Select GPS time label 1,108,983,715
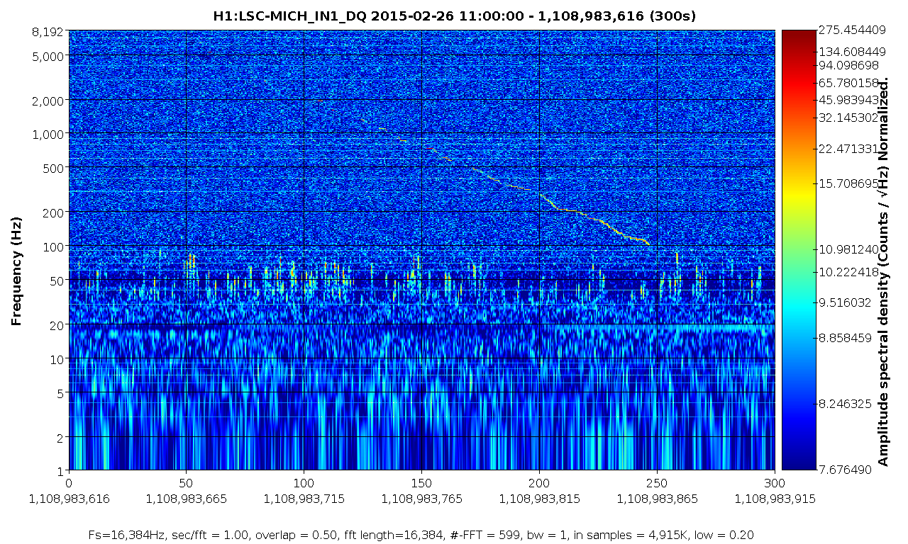This screenshot has width=908, height=544. pos(304,499)
